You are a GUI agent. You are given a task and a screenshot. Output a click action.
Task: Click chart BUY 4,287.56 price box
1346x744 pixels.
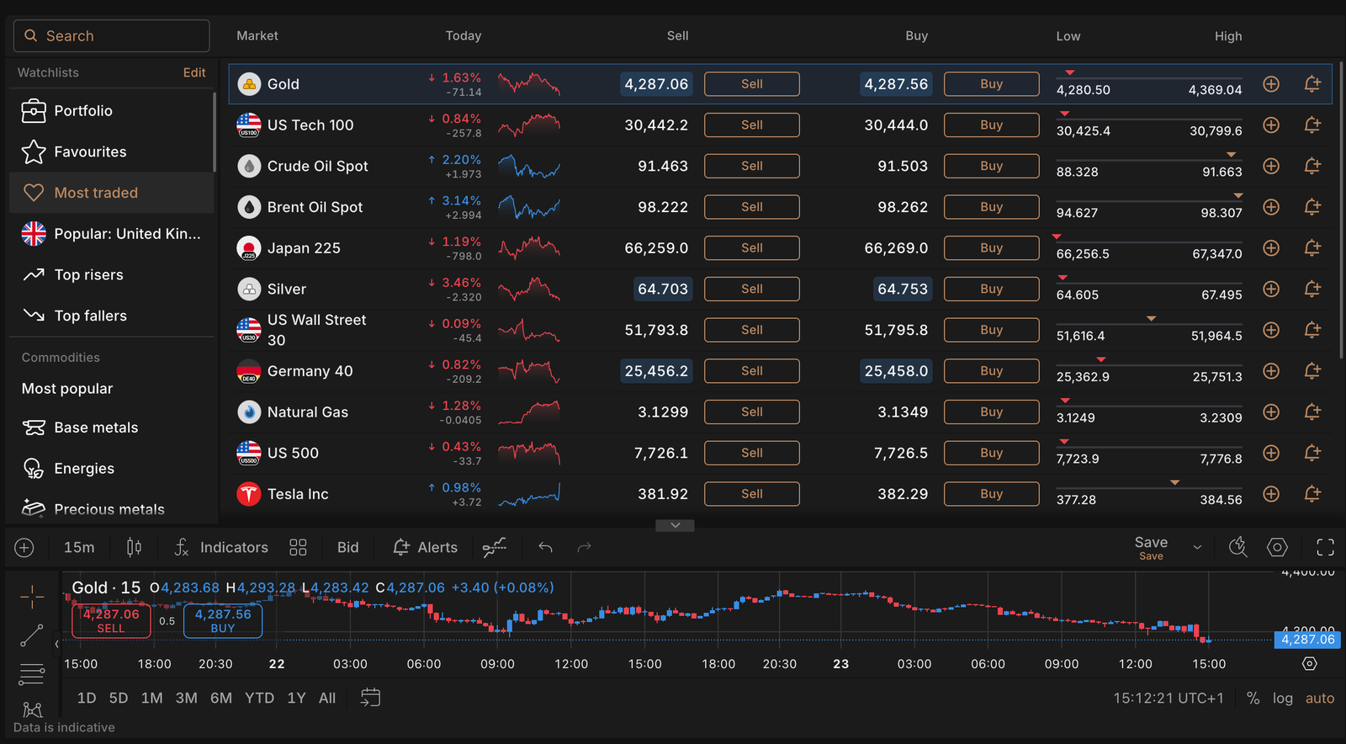click(x=223, y=620)
